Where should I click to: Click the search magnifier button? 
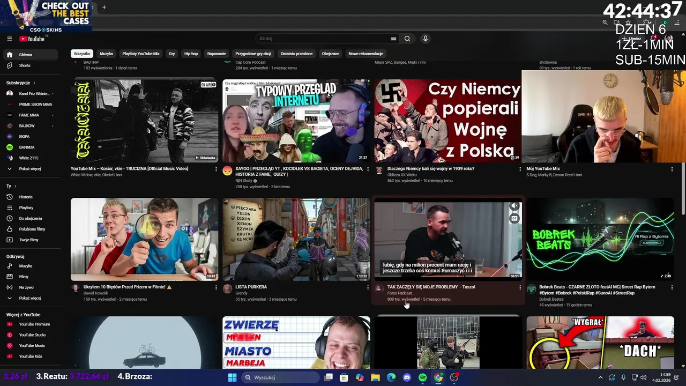coord(407,39)
